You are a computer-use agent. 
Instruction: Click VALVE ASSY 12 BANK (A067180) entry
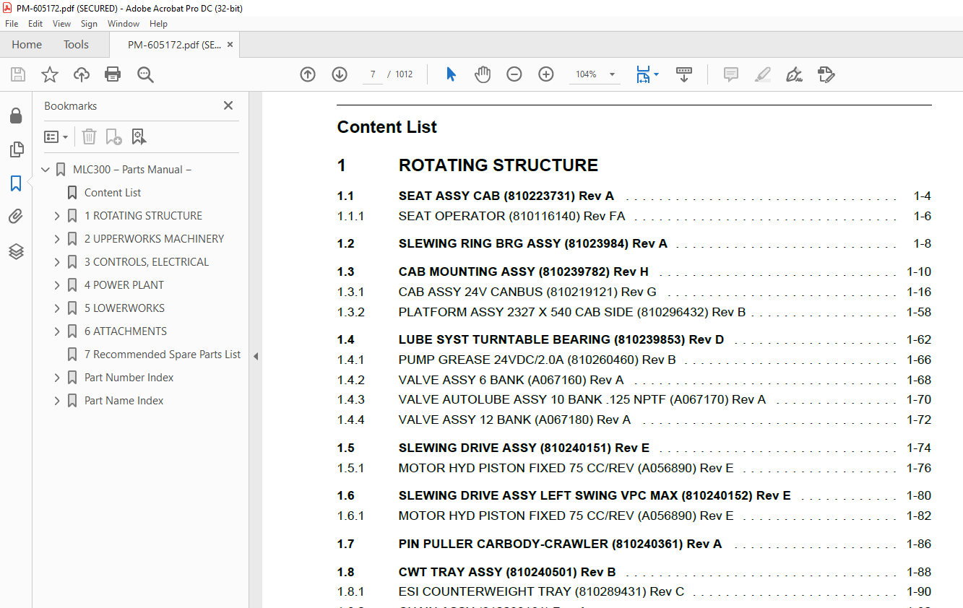(514, 420)
